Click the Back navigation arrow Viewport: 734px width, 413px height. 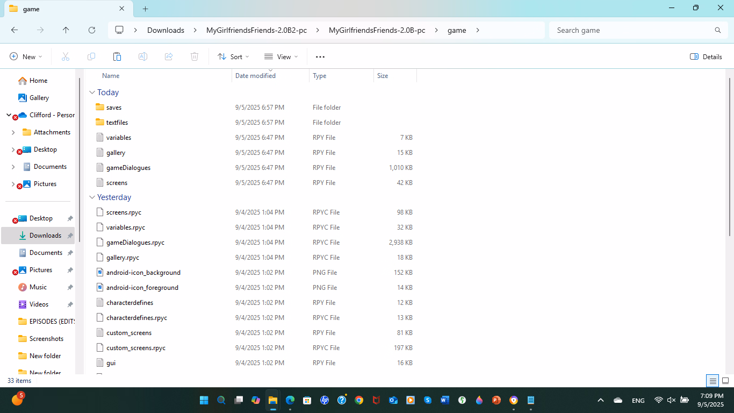[x=15, y=30]
